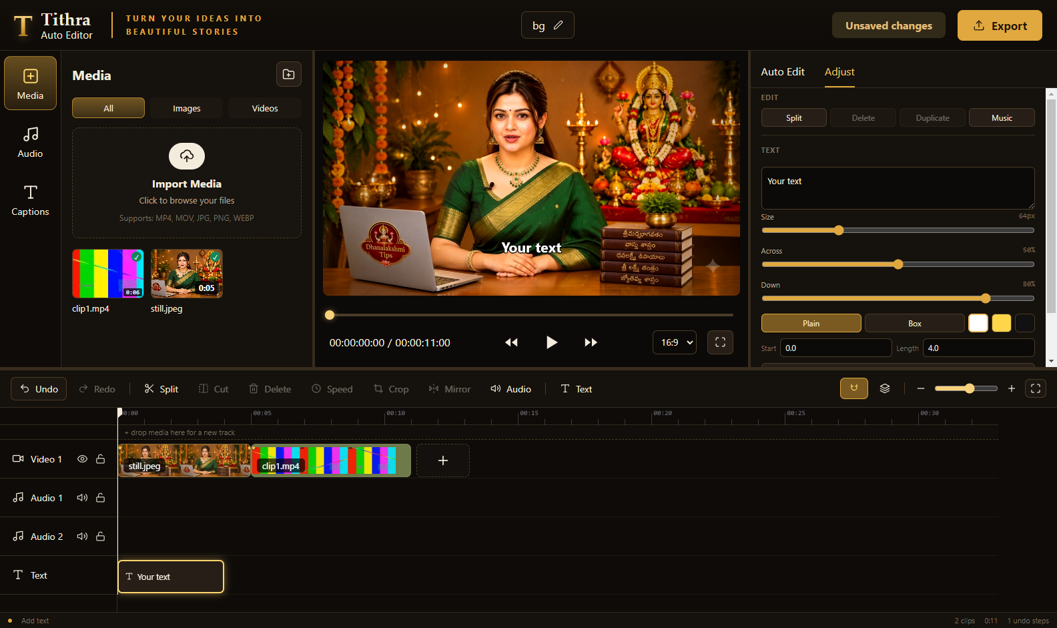Click the Export button
Screen dimensions: 1057x628
coord(1000,25)
